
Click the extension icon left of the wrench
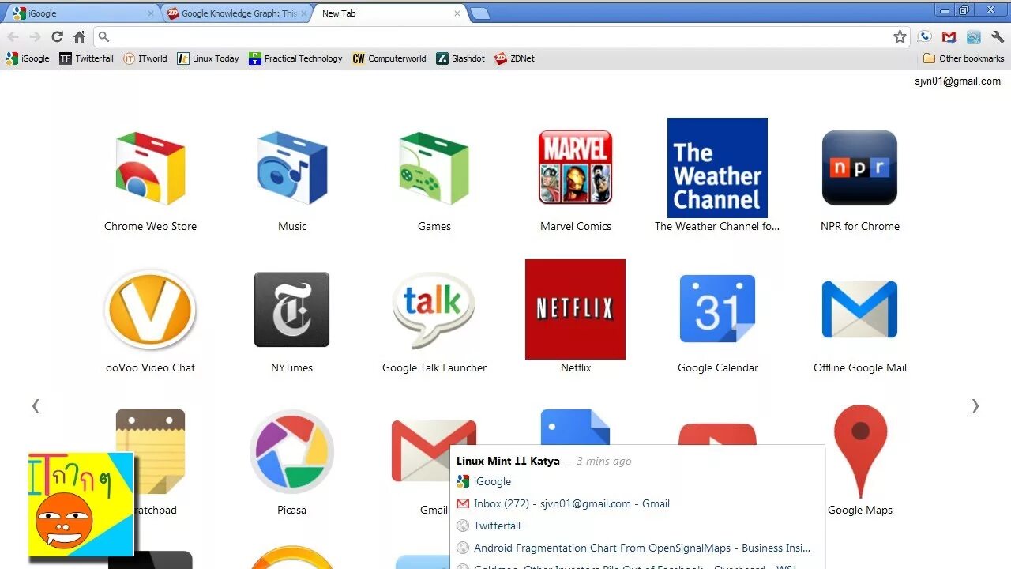[973, 36]
